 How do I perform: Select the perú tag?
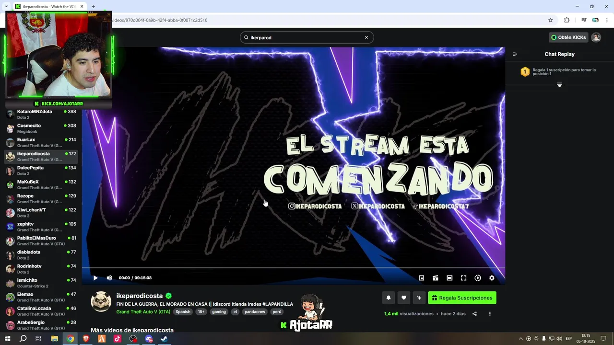coord(277,311)
